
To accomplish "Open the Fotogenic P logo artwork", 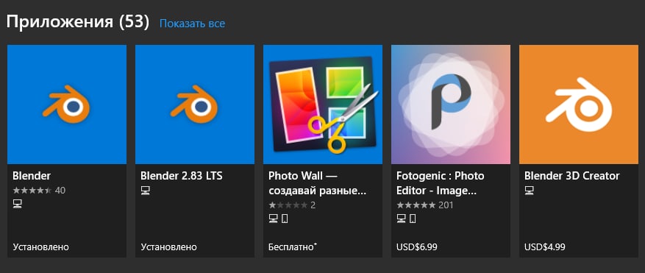I will pos(451,104).
